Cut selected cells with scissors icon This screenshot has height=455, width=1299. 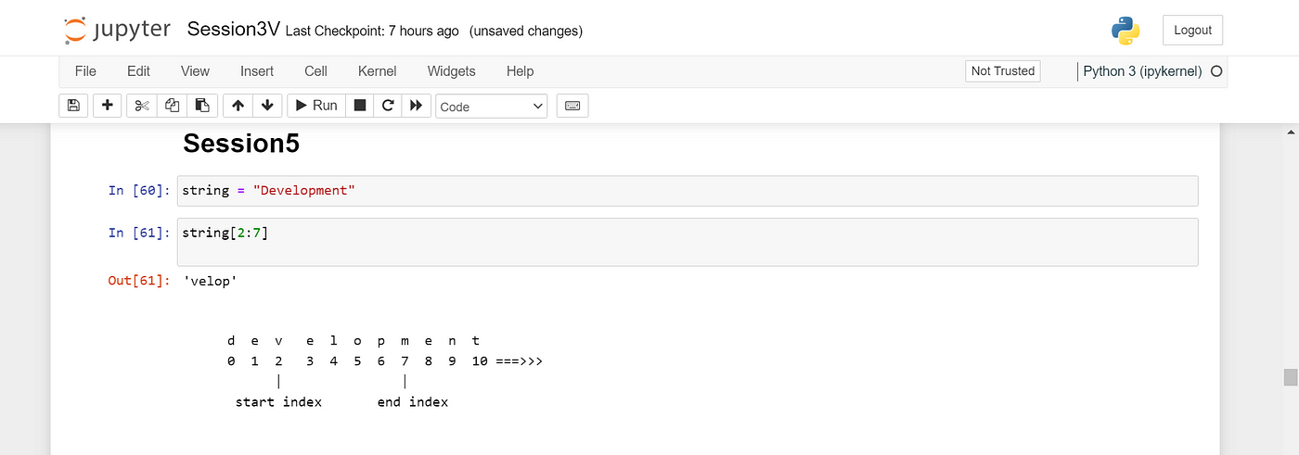[x=141, y=106]
